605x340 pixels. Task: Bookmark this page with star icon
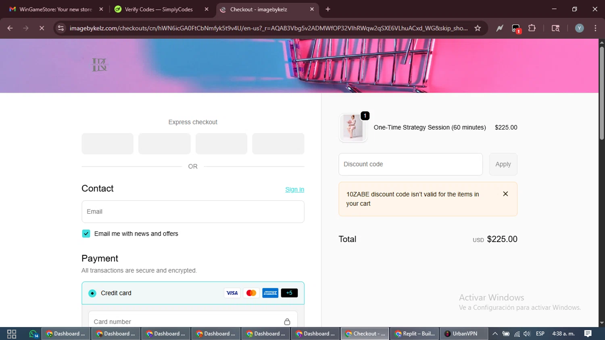[x=478, y=28]
